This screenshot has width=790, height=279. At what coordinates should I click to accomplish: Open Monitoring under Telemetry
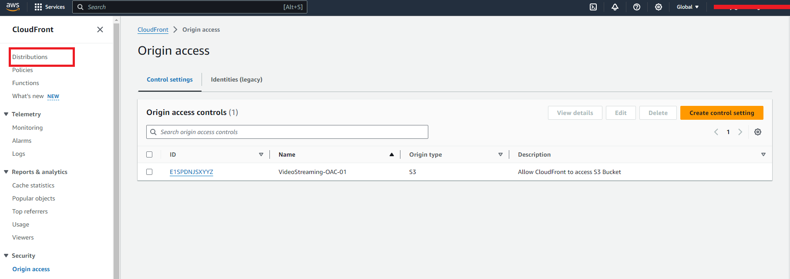point(27,128)
